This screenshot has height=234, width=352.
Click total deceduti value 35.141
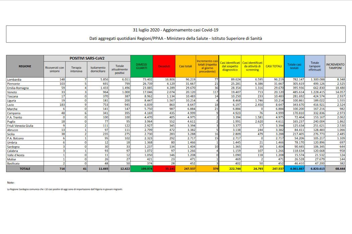pos(170,169)
